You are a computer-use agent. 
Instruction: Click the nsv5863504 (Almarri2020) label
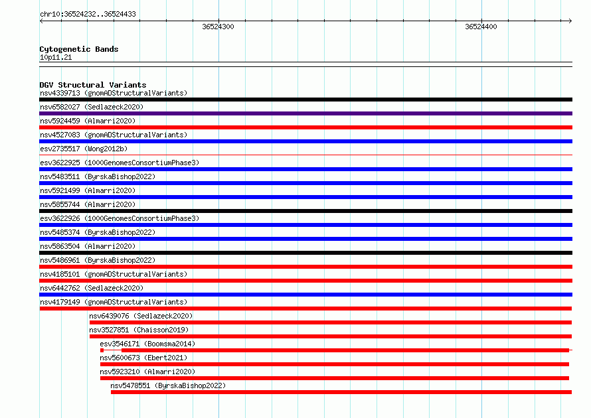tap(88, 246)
